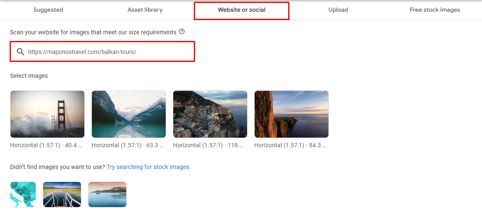Select the colorful cliffside village image
The image size is (482, 215).
pos(210,114)
